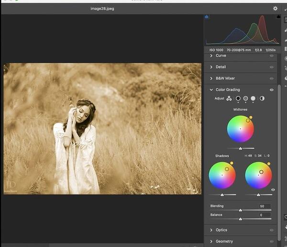This screenshot has height=247, width=287.
Task: Click the S: 34 saturation value
Action: 258,156
